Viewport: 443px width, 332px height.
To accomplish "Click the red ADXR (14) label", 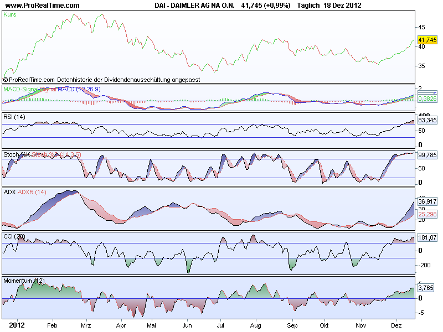I will [x=32, y=192].
